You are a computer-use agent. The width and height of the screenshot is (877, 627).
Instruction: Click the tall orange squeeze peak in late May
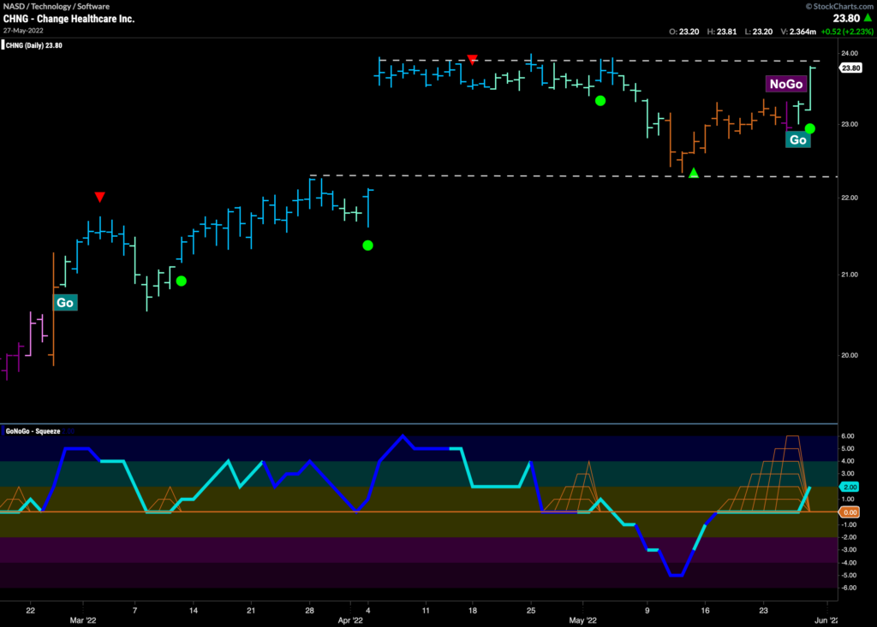tap(792, 473)
